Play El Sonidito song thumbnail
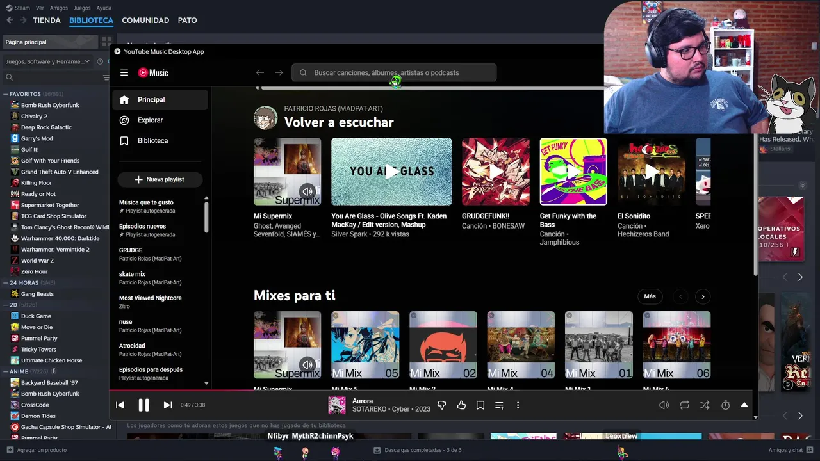820x461 pixels. (652, 172)
